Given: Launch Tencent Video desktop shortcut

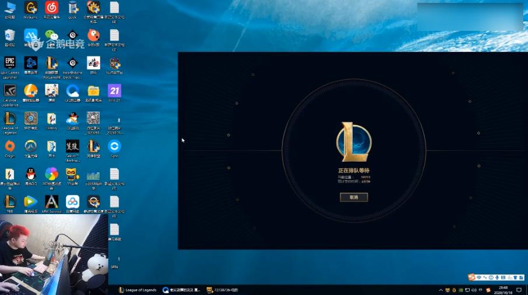Looking at the screenshot, I should [x=31, y=204].
